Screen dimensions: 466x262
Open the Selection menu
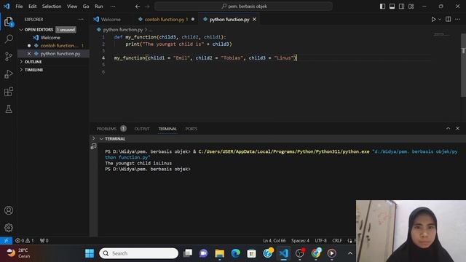(x=52, y=7)
